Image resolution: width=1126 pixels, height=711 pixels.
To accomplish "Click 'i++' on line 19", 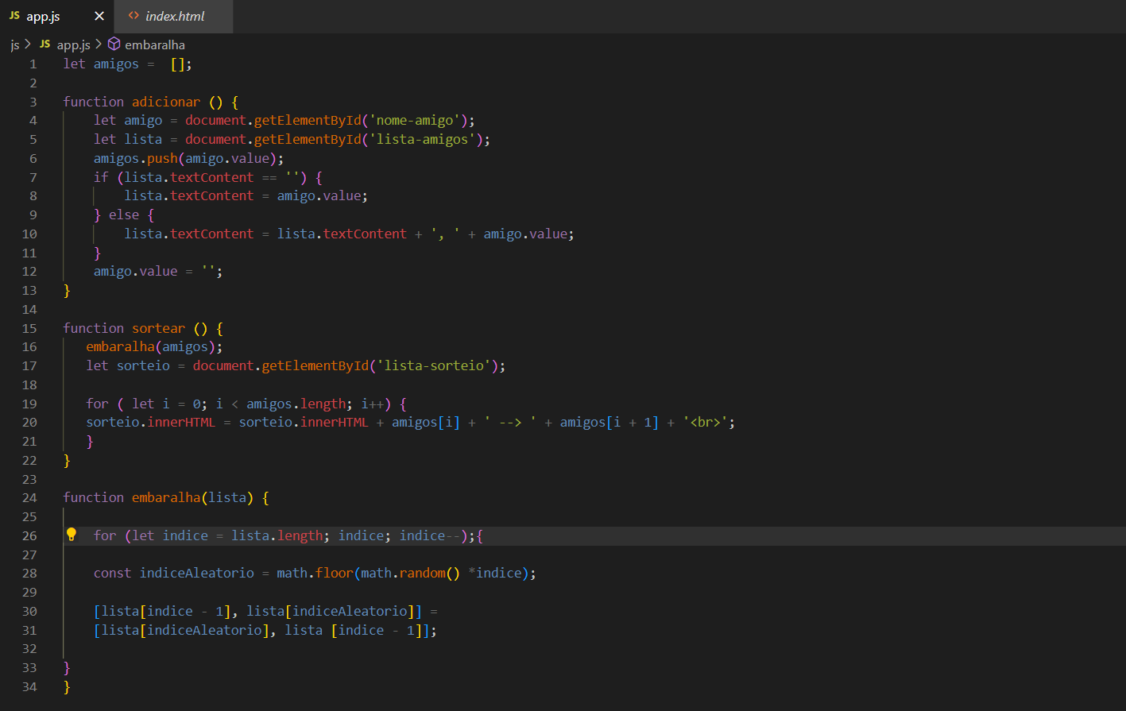I will coord(372,404).
